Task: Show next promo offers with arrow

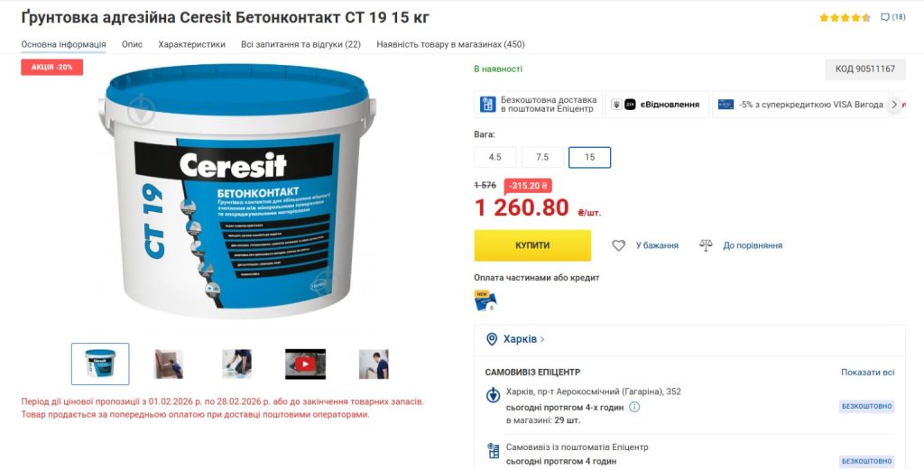Action: pos(894,105)
